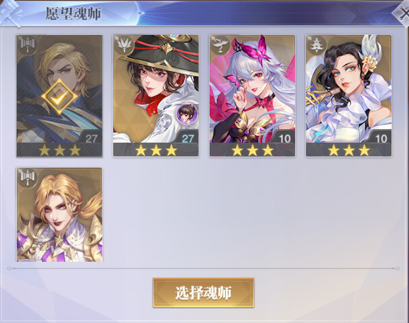Click the small round avatar badge on the black-hat card

[187, 114]
